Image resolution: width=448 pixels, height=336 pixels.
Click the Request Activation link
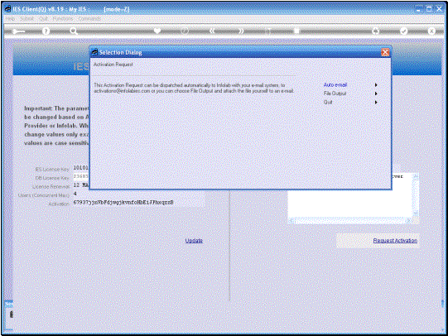tap(395, 241)
